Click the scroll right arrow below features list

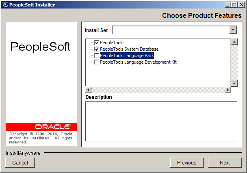pos(228,90)
